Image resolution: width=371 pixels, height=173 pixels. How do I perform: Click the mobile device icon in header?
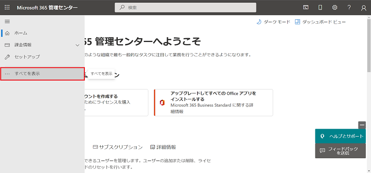[x=320, y=7]
